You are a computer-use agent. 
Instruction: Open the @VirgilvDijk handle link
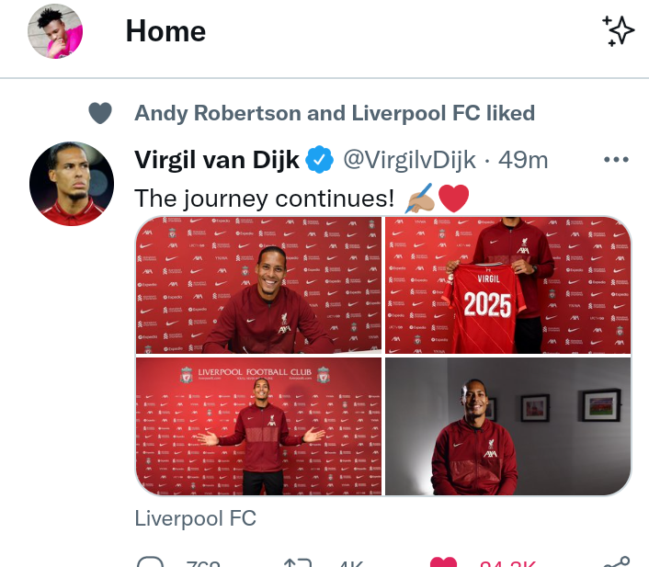click(x=409, y=160)
